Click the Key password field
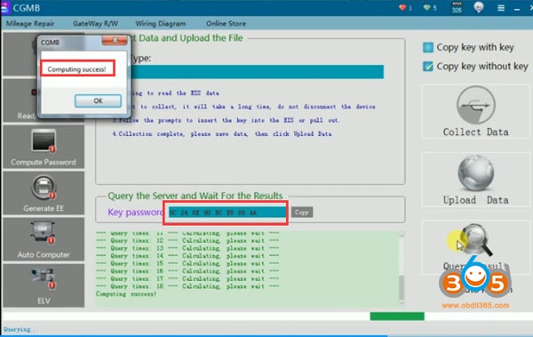 click(x=227, y=213)
